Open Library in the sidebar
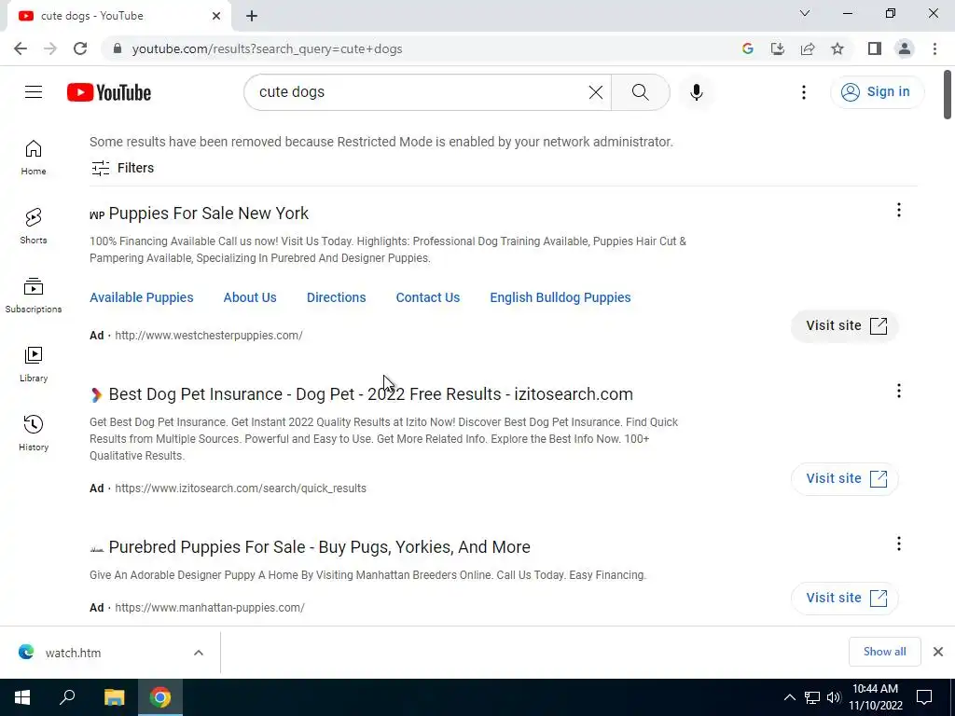 tap(34, 363)
